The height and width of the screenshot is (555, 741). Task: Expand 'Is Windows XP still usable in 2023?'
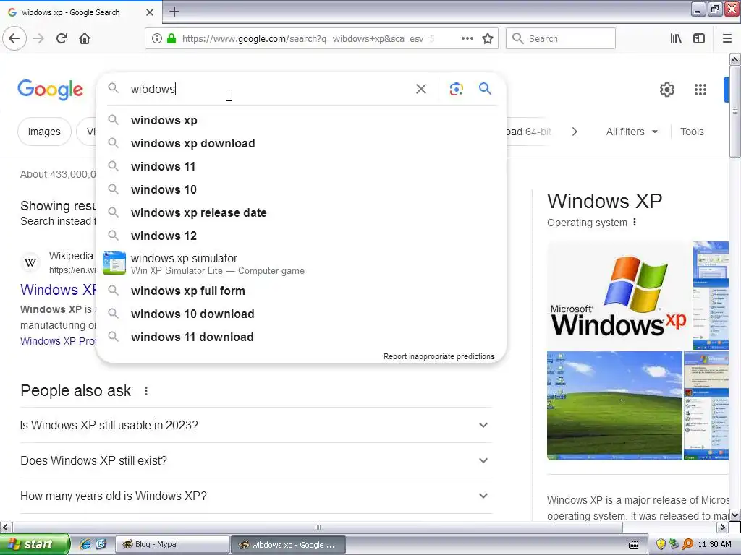255,425
